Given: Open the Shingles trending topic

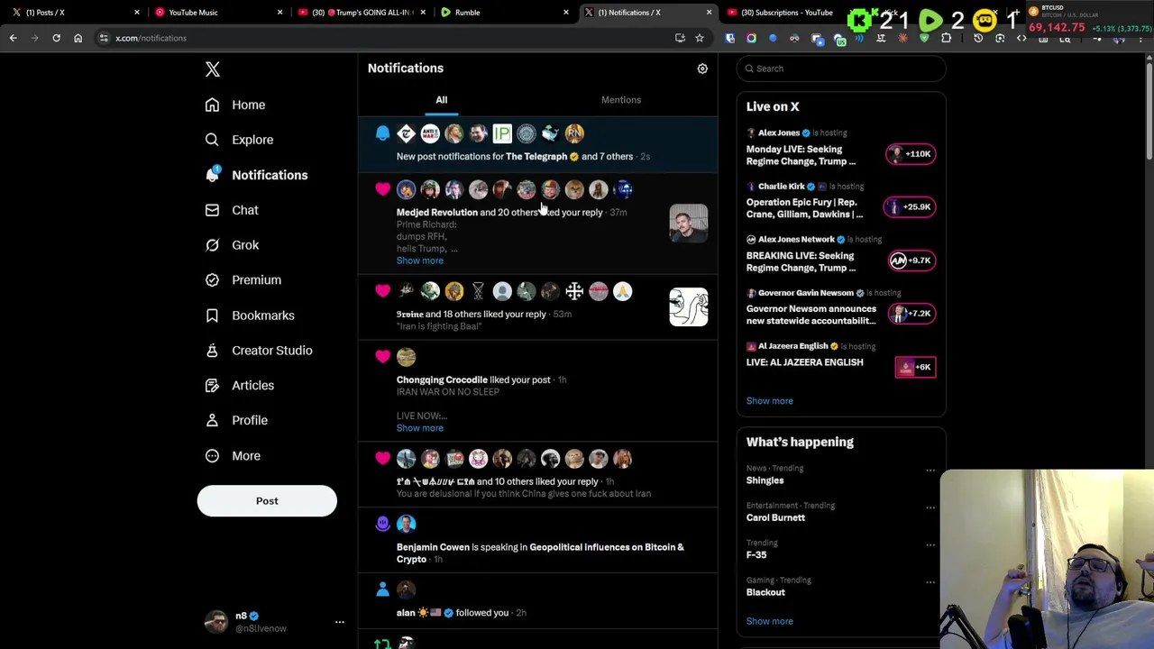Looking at the screenshot, I should click(x=765, y=481).
